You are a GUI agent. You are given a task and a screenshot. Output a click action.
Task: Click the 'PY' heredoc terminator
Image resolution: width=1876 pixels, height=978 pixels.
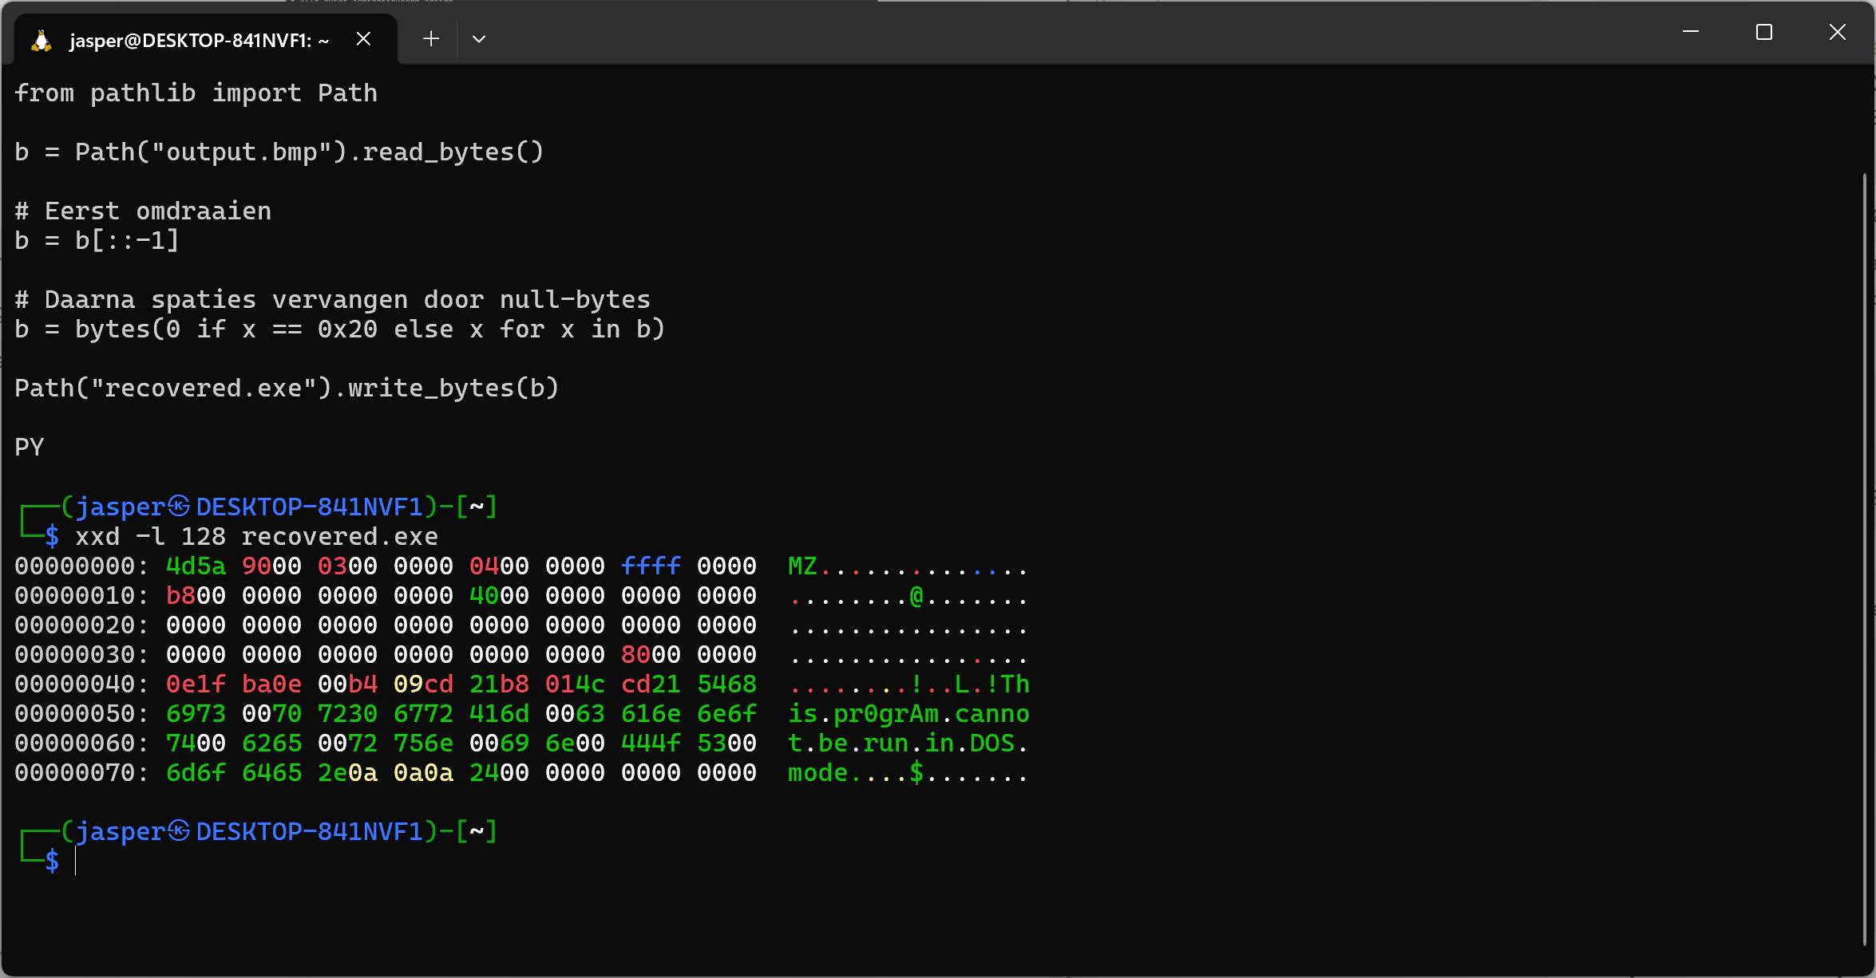click(30, 448)
